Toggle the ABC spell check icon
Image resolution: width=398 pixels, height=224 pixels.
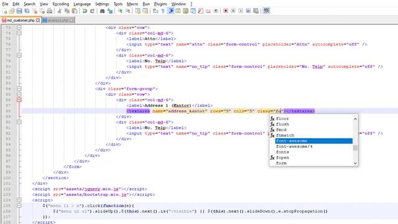[266, 11]
